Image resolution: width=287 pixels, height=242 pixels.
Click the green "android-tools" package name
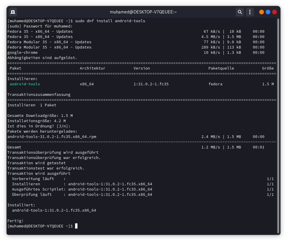[25, 84]
